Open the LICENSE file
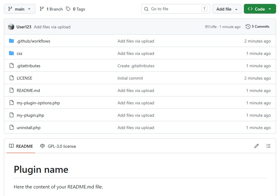This screenshot has height=196, width=280. pyautogui.click(x=24, y=78)
